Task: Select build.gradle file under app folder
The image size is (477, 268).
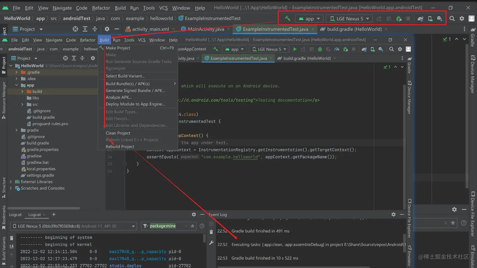Action: click(x=44, y=117)
